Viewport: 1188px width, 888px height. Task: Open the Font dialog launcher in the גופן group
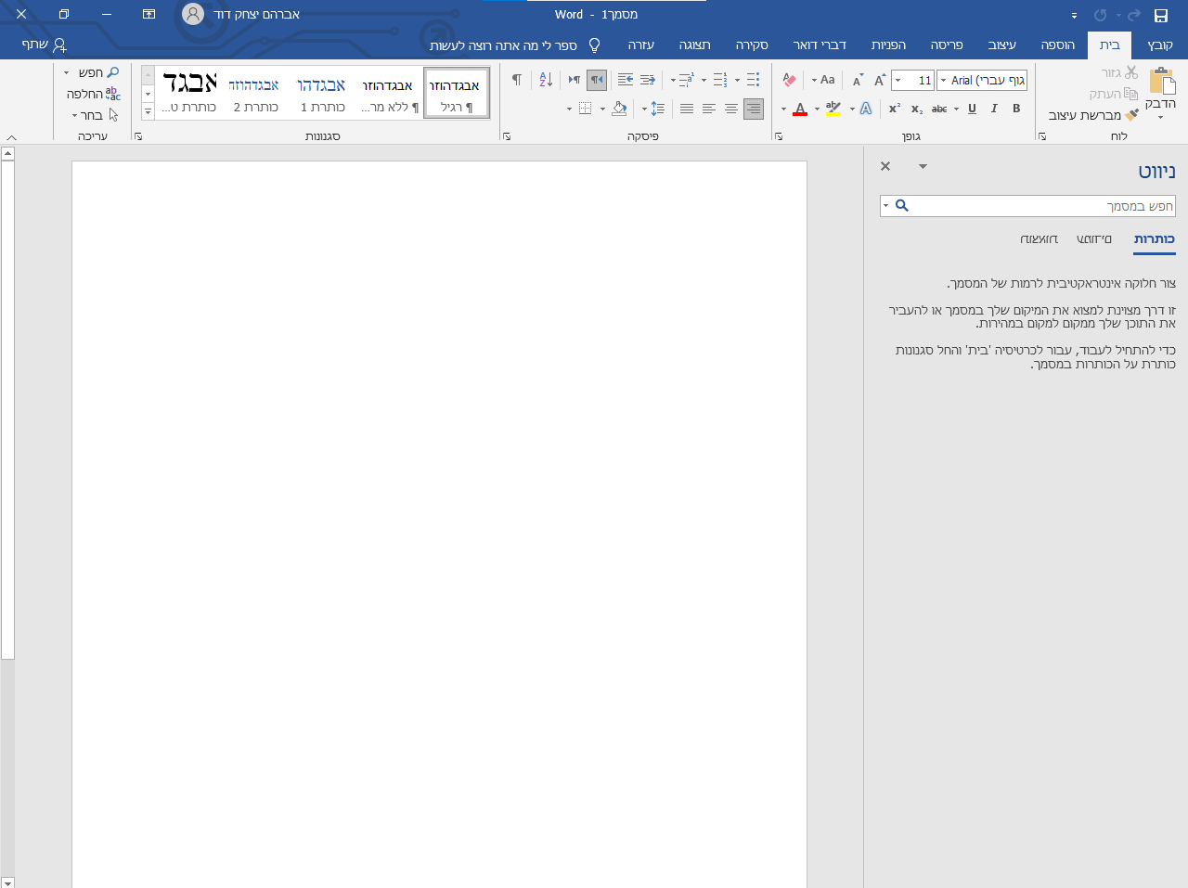point(779,136)
